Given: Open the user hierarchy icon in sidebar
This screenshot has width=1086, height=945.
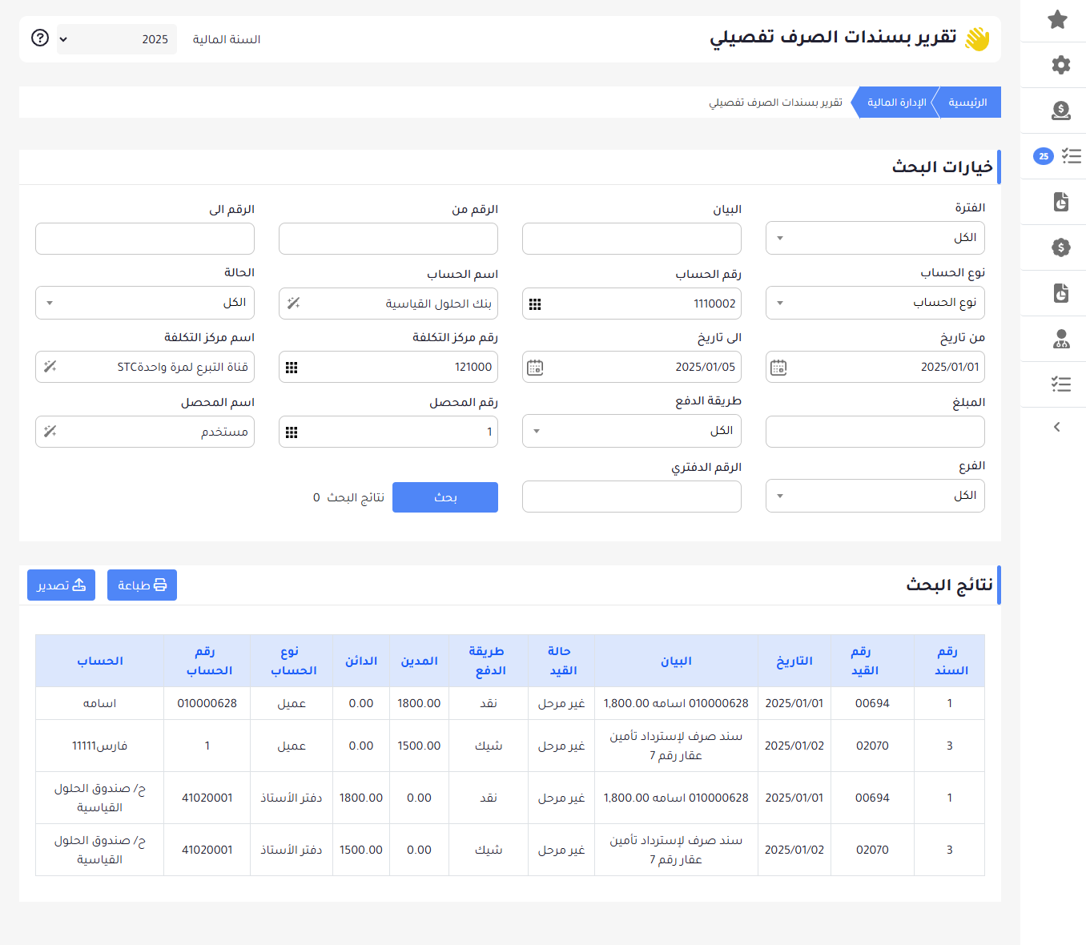Looking at the screenshot, I should [x=1061, y=339].
